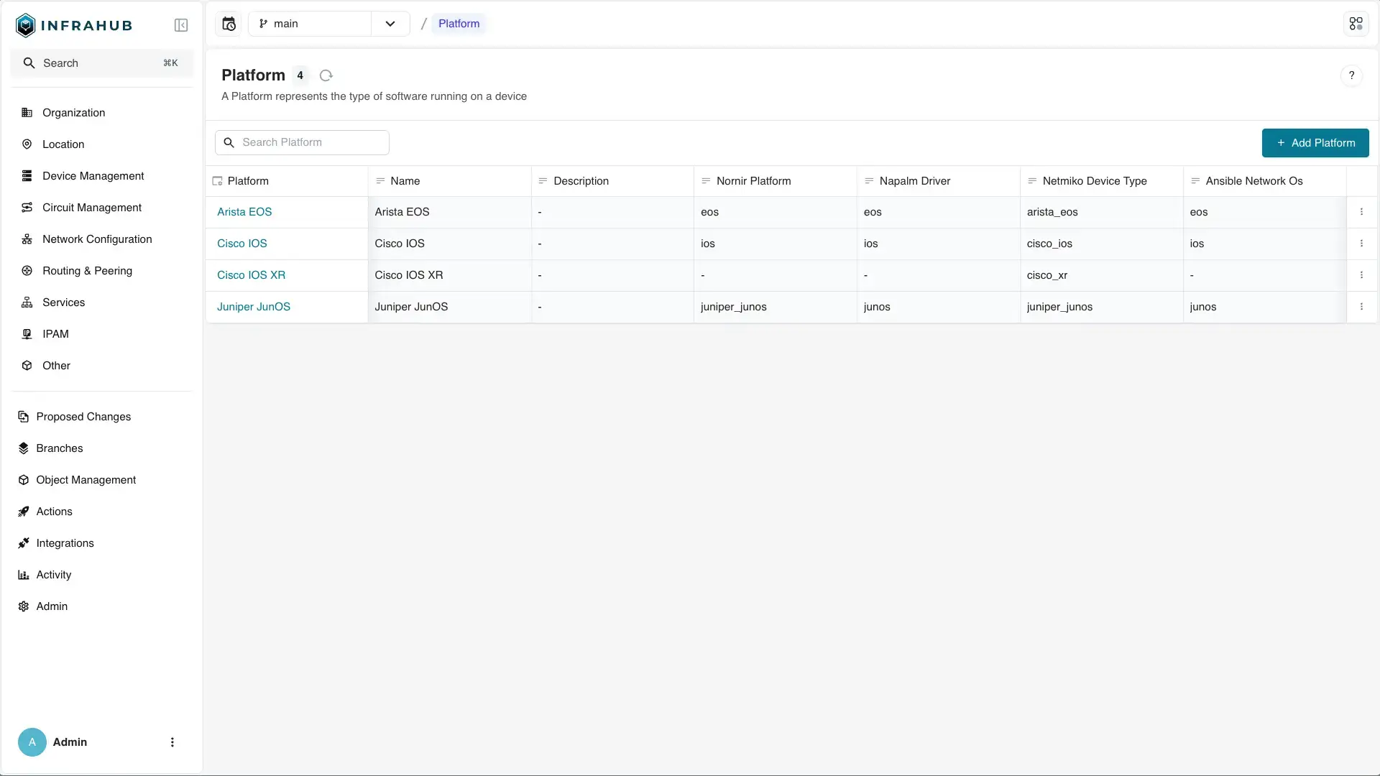The image size is (1380, 776).
Task: Open the help question mark icon
Action: (1351, 75)
